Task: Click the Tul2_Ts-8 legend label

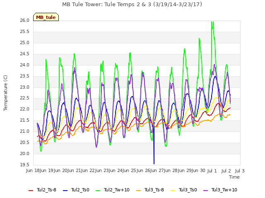Action: pos(46,190)
